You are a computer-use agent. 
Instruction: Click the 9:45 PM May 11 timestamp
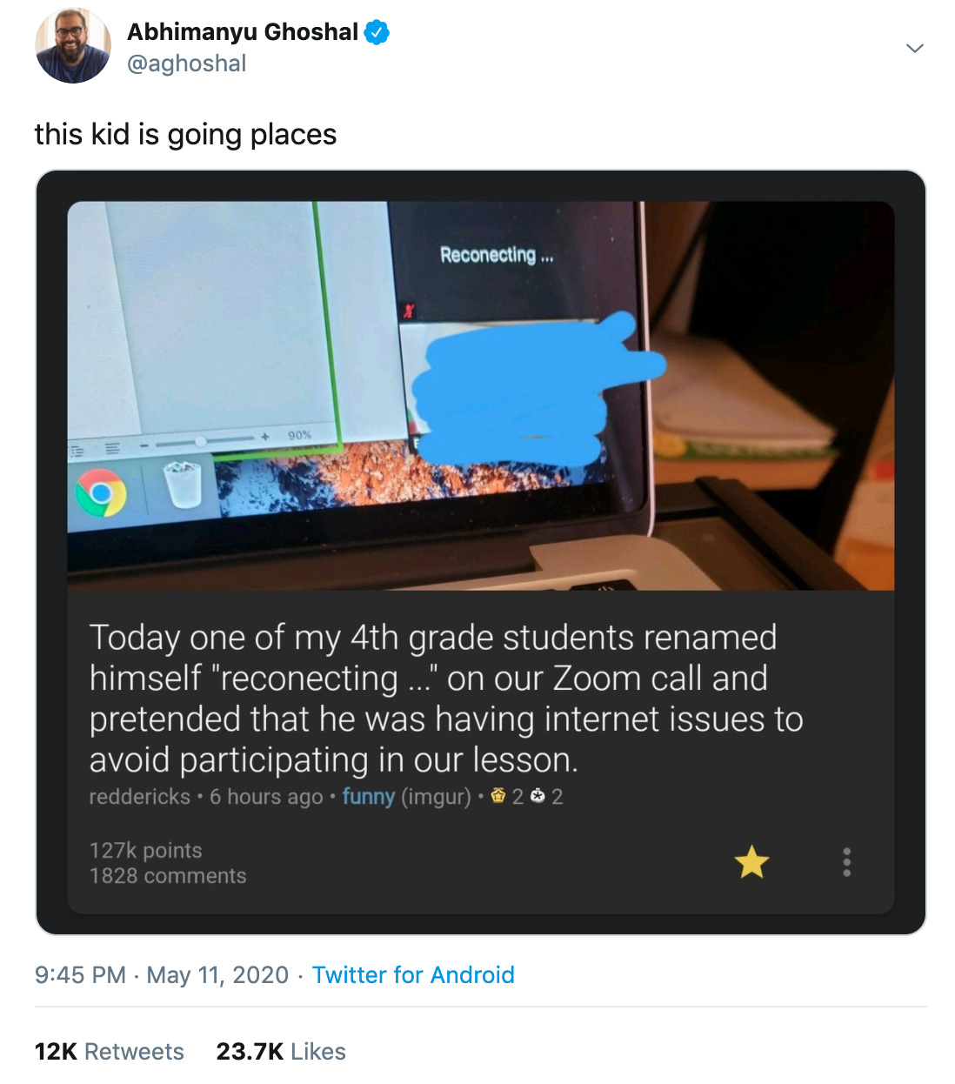coord(162,974)
